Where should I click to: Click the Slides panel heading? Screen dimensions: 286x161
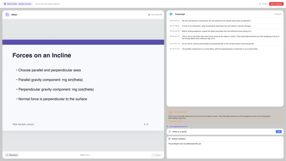(x=14, y=15)
